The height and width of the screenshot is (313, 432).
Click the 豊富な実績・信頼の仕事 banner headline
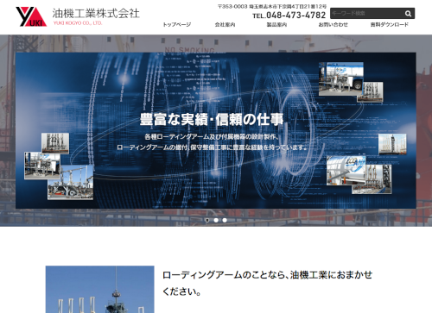click(x=212, y=119)
